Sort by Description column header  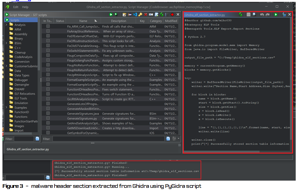tap(118, 21)
